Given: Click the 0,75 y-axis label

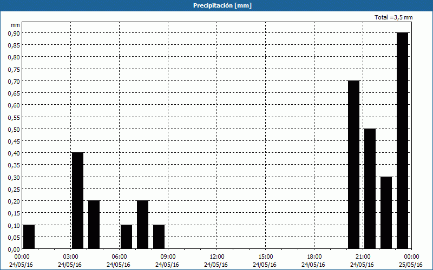Looking at the screenshot, I should (14, 69).
